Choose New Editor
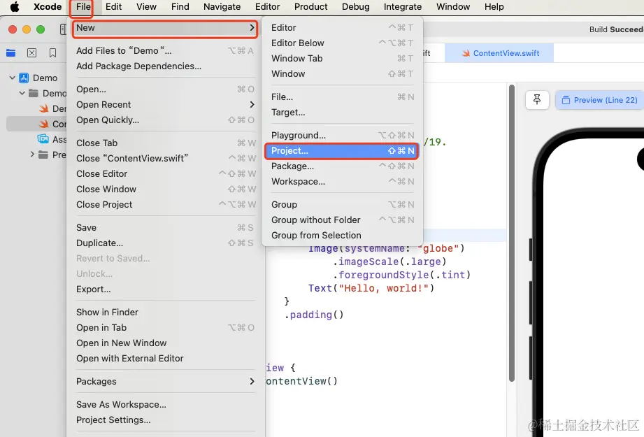The height and width of the screenshot is (437, 644). [342, 27]
